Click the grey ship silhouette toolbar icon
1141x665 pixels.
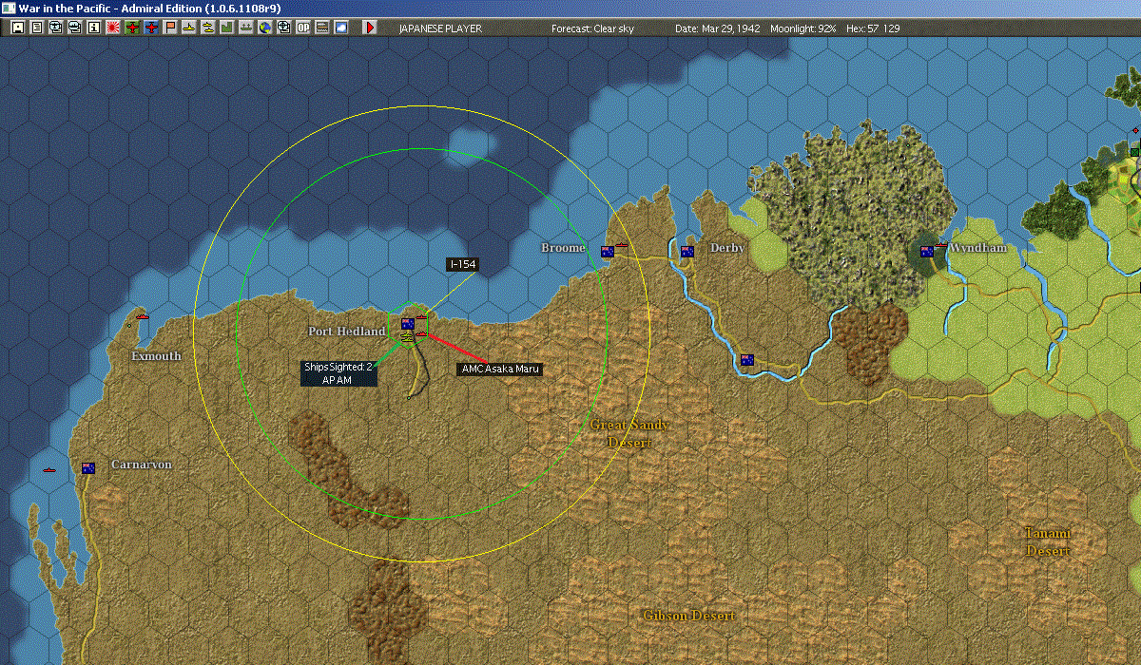[x=245, y=28]
